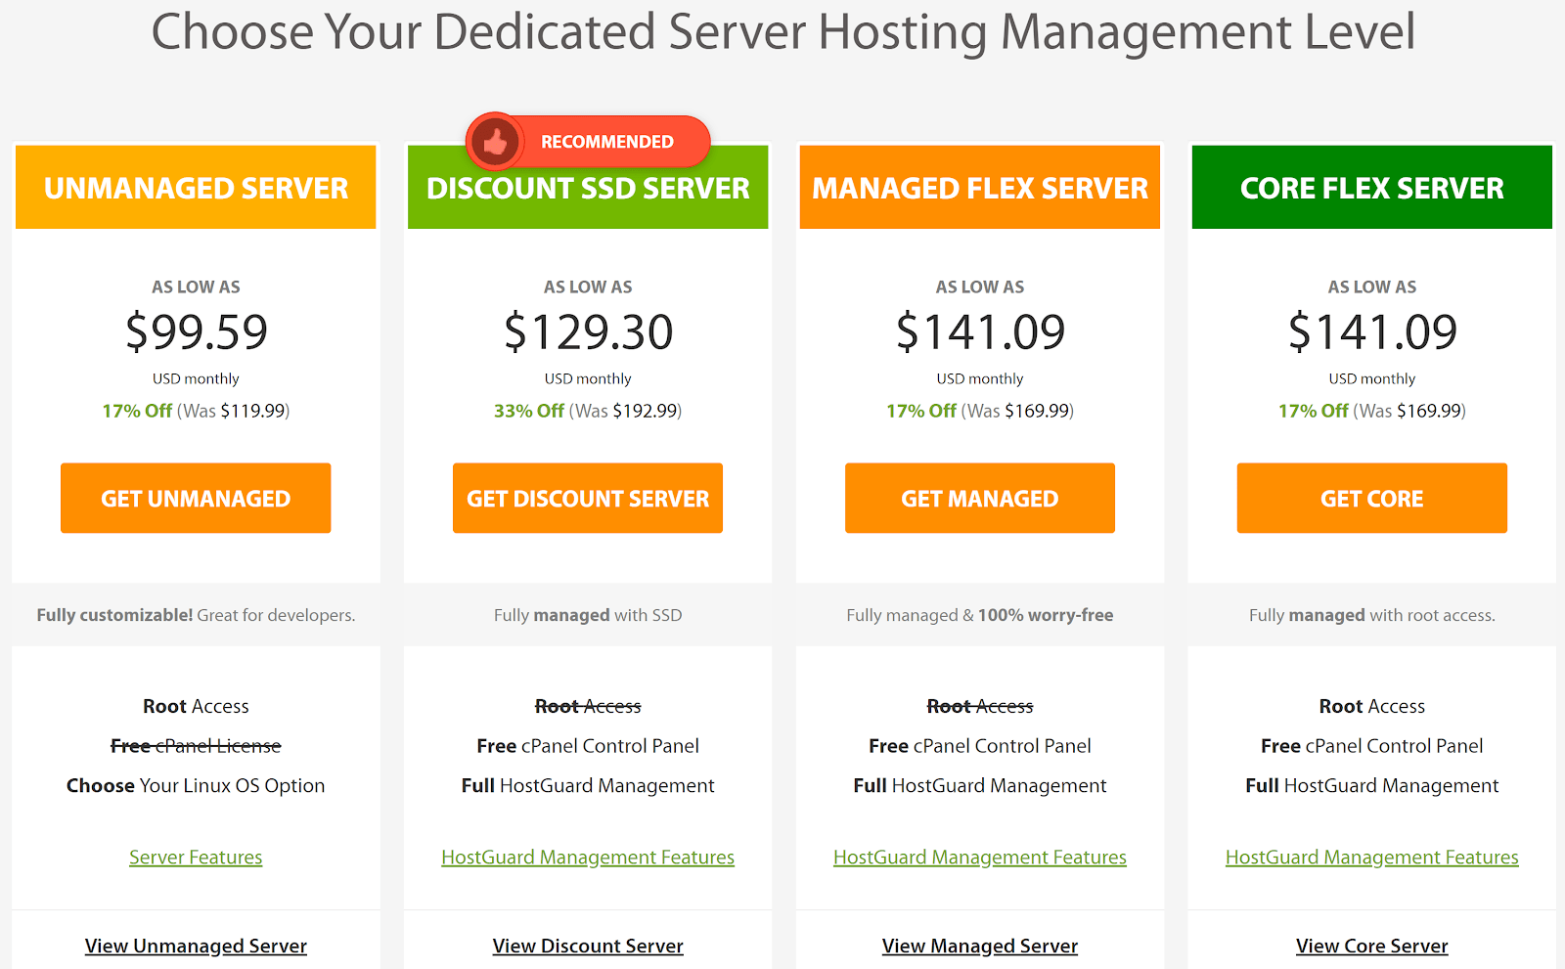Image resolution: width=1565 pixels, height=969 pixels.
Task: Click the GET UNMANAGED button
Action: [x=196, y=498]
